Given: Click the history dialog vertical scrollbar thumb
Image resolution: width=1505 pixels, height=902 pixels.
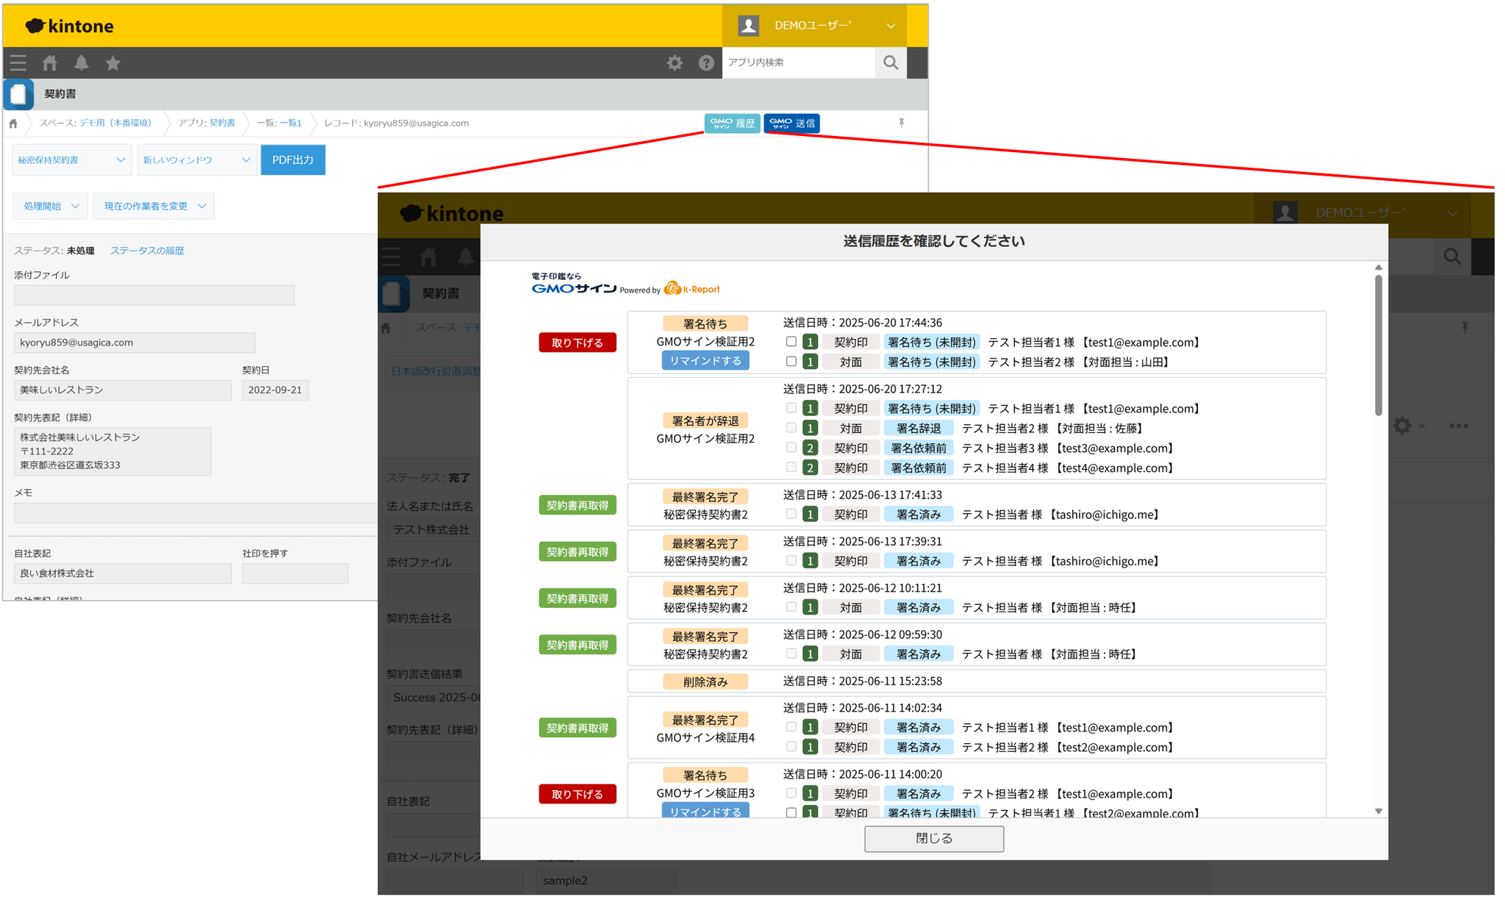Looking at the screenshot, I should coord(1379,346).
